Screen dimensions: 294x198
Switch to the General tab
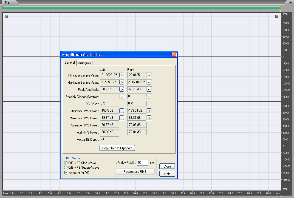click(x=70, y=63)
